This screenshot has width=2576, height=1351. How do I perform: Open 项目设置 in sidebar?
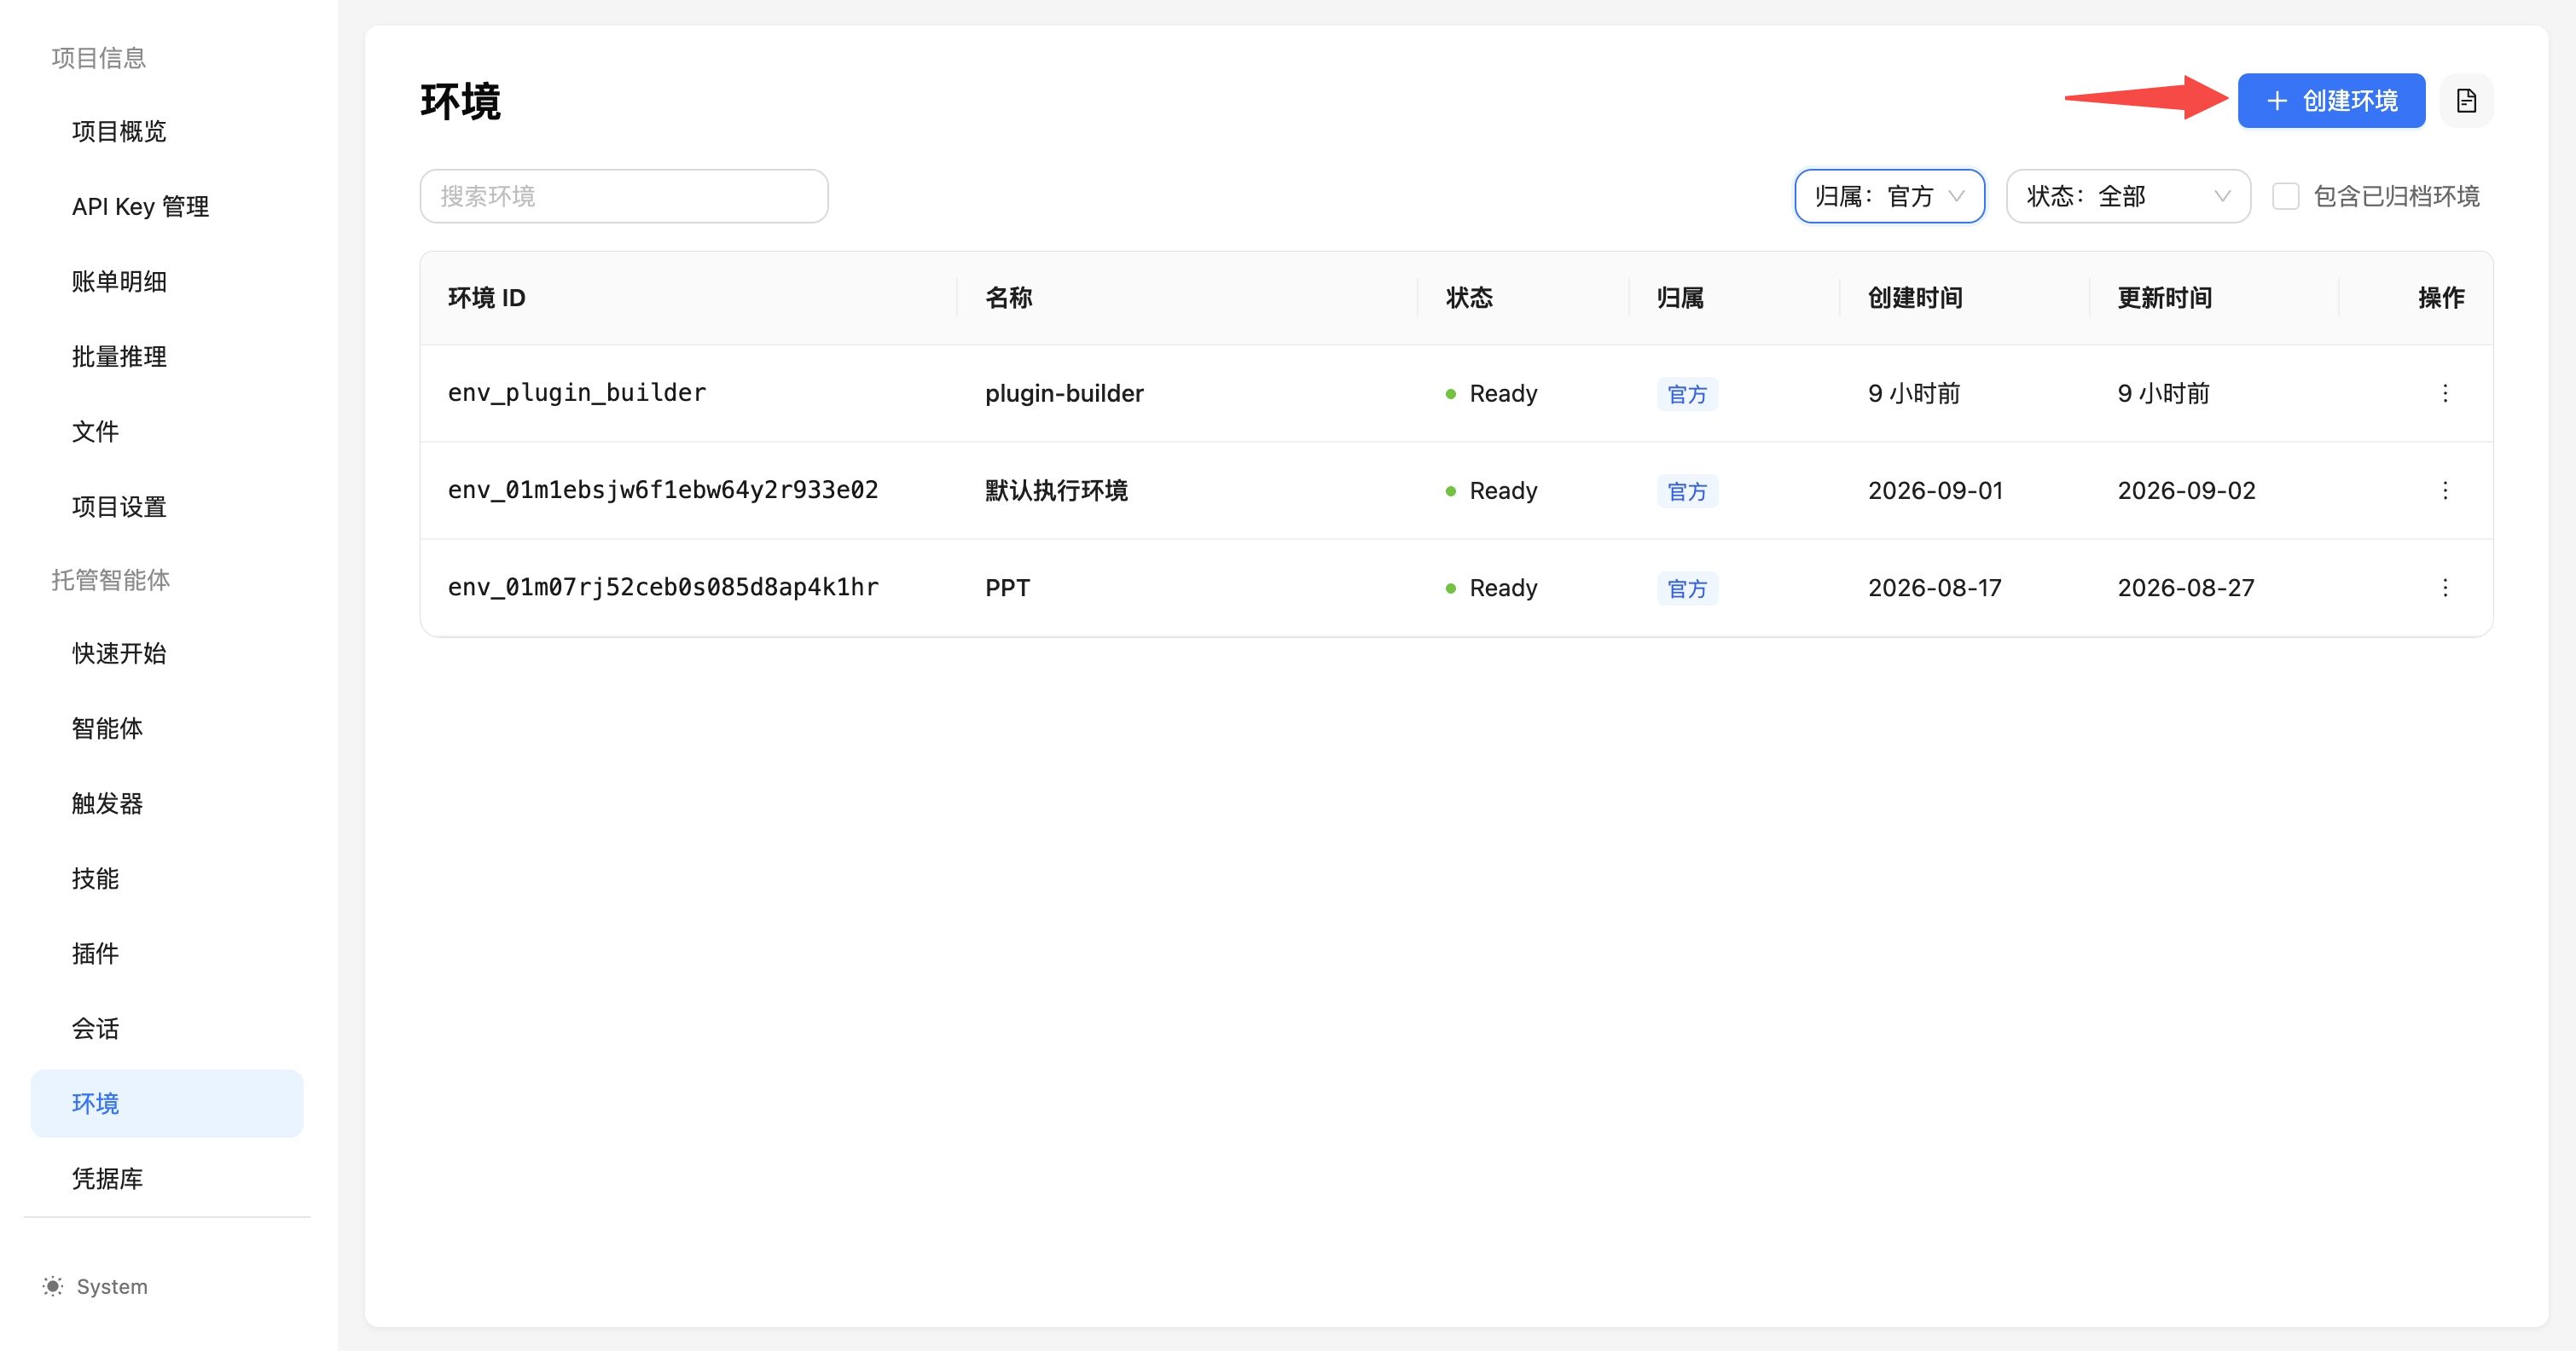point(167,506)
